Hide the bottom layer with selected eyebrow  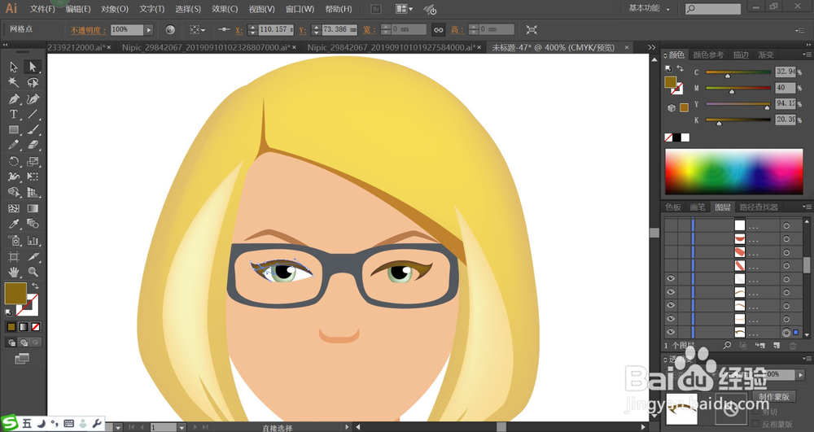(x=671, y=332)
